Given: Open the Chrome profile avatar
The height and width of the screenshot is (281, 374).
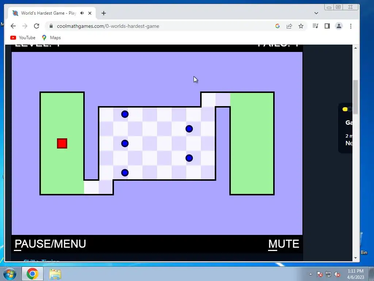Looking at the screenshot, I should [339, 26].
